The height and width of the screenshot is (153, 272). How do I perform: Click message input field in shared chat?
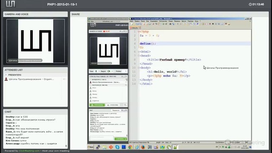(x=102, y=138)
